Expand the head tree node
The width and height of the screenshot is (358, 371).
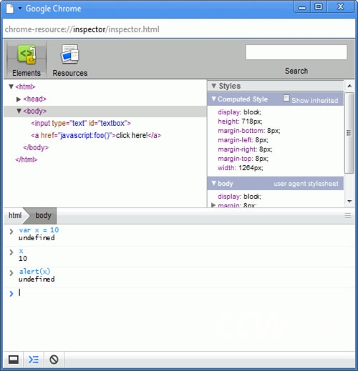point(19,99)
